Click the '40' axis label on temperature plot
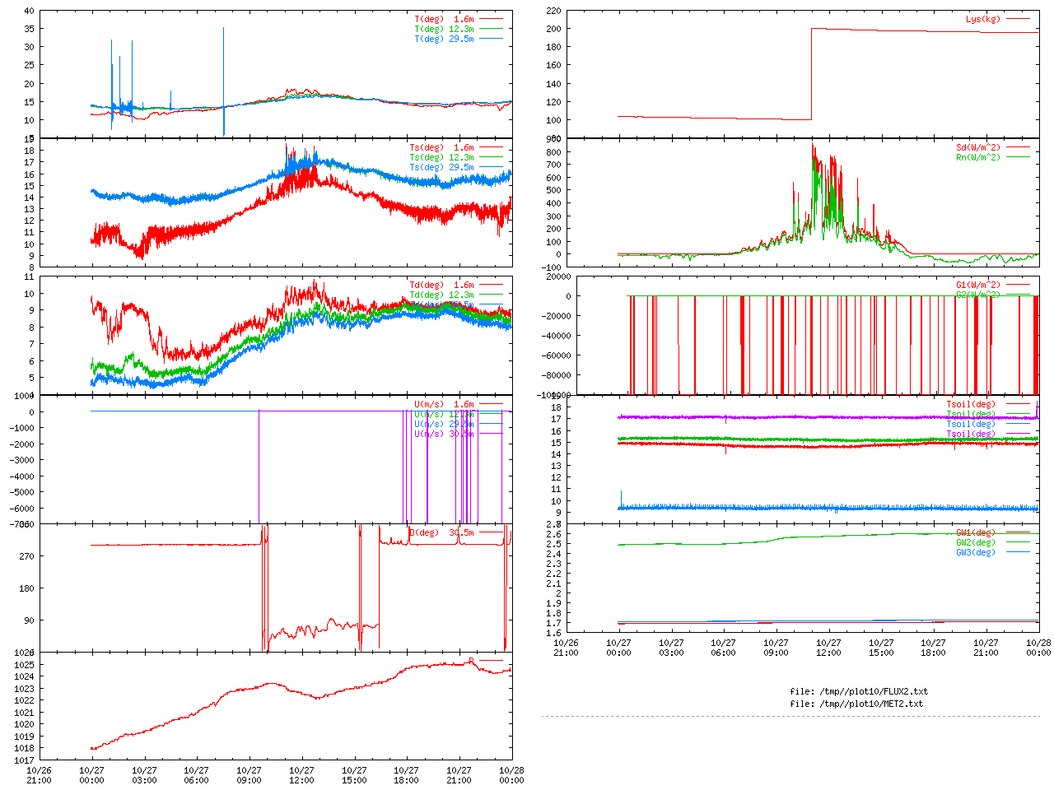 point(29,12)
